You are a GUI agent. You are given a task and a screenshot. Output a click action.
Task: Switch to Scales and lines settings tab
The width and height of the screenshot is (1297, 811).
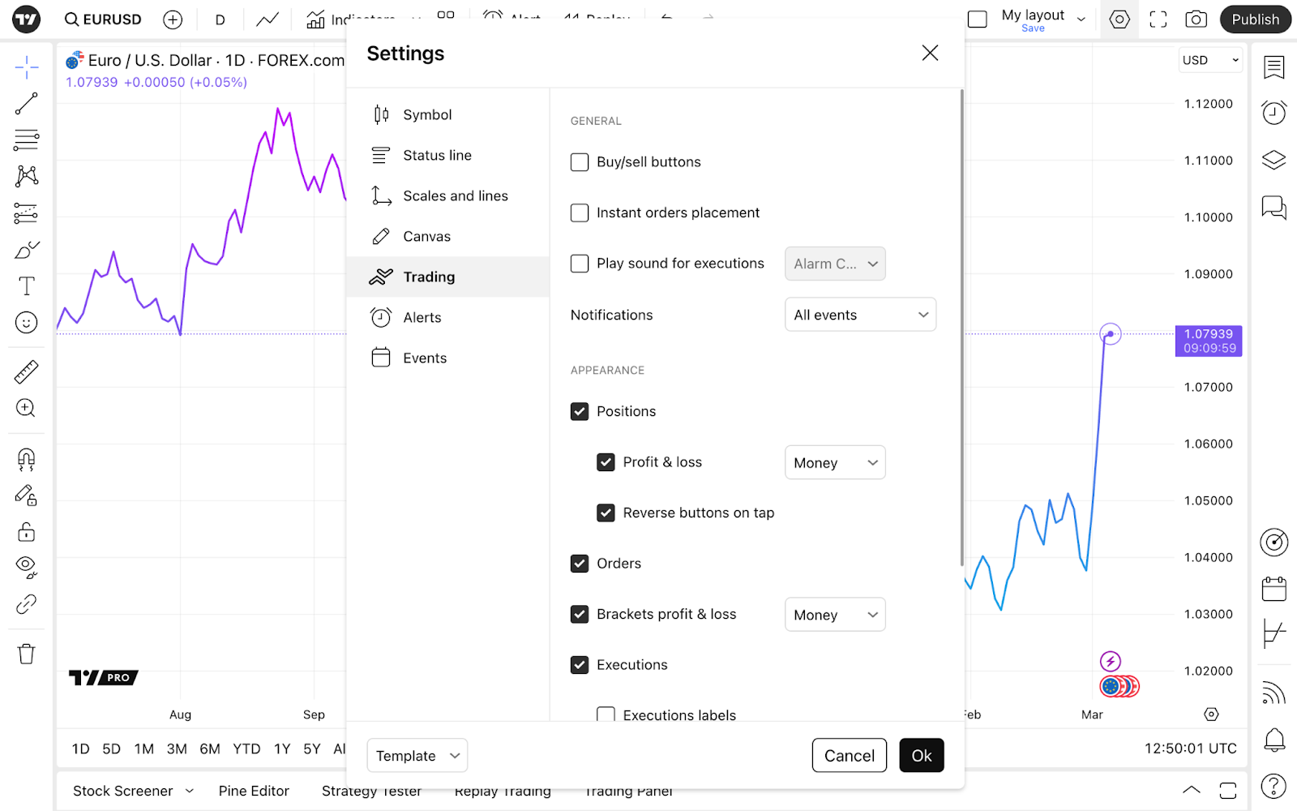455,195
